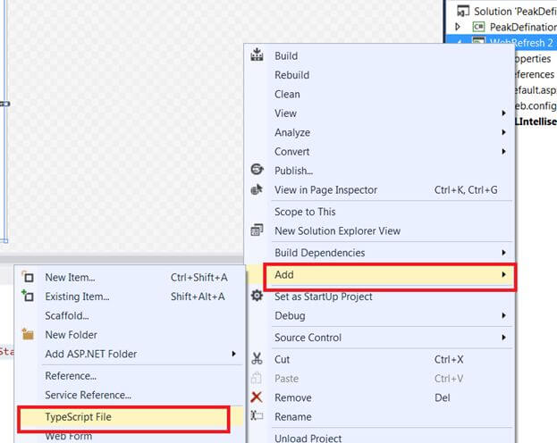Select TypeScript File in Add submenu
The image size is (557, 443).
click(x=130, y=417)
